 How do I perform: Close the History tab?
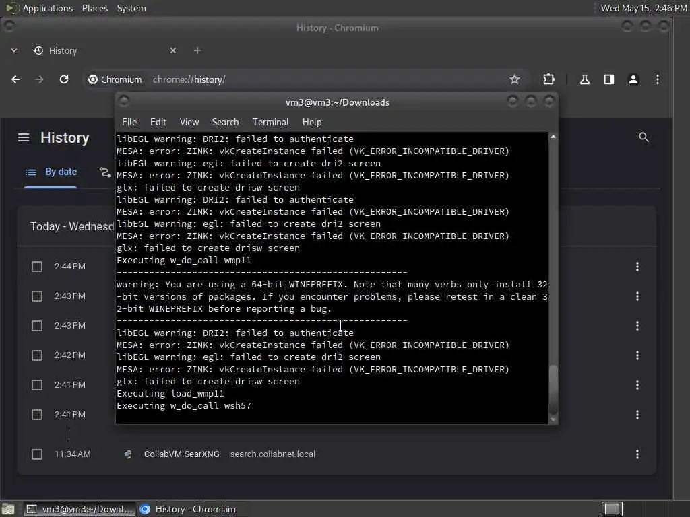pyautogui.click(x=173, y=50)
